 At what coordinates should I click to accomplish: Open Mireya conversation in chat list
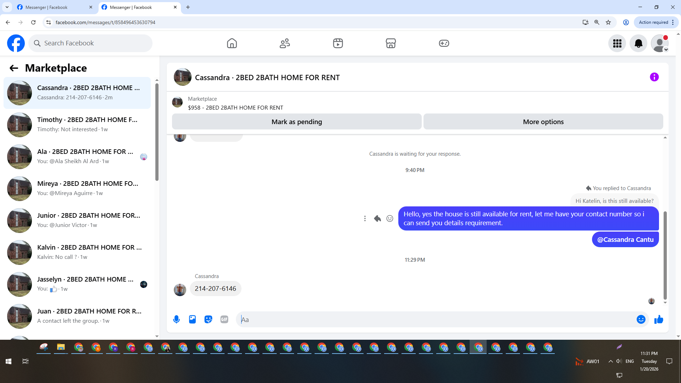(x=77, y=189)
